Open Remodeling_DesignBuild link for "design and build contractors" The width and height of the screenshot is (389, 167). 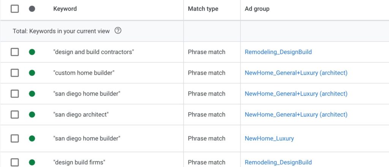[x=278, y=52]
